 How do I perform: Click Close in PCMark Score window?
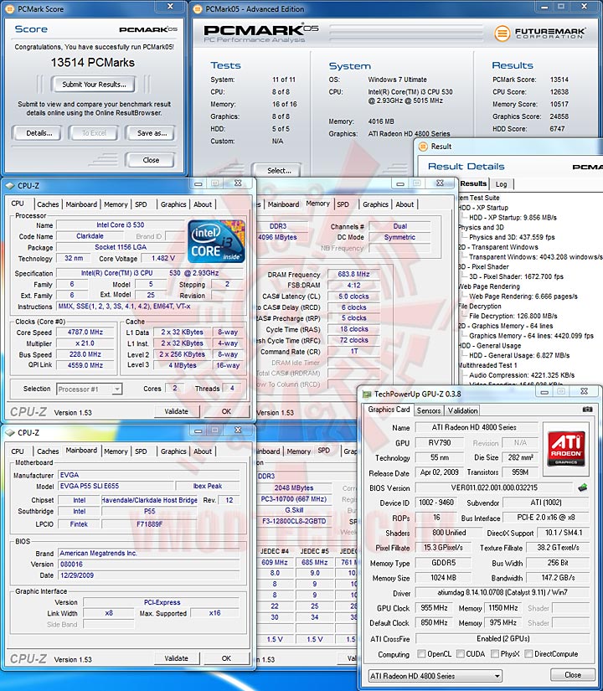(150, 160)
